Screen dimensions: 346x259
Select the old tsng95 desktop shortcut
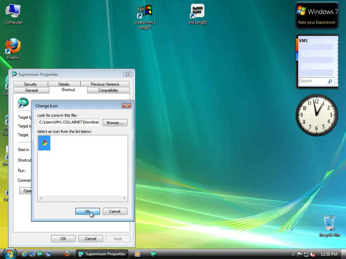pos(197,14)
